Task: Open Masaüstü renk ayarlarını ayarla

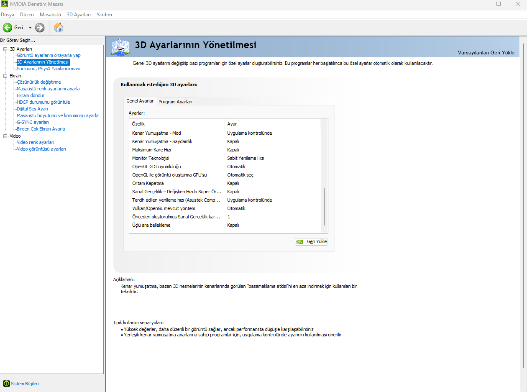Action: click(x=48, y=89)
